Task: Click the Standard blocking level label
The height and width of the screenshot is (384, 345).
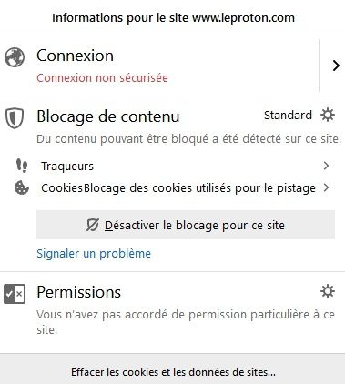Action: (288, 116)
